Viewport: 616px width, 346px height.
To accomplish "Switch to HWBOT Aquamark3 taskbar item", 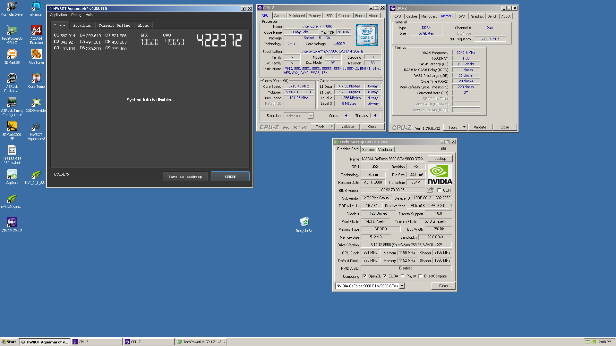I will (44, 342).
